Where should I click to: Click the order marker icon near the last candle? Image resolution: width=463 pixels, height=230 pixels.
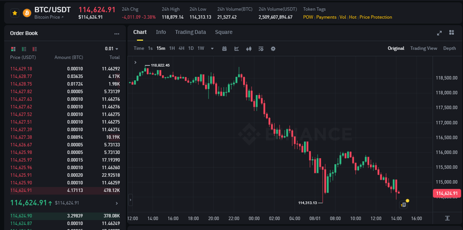[403, 204]
